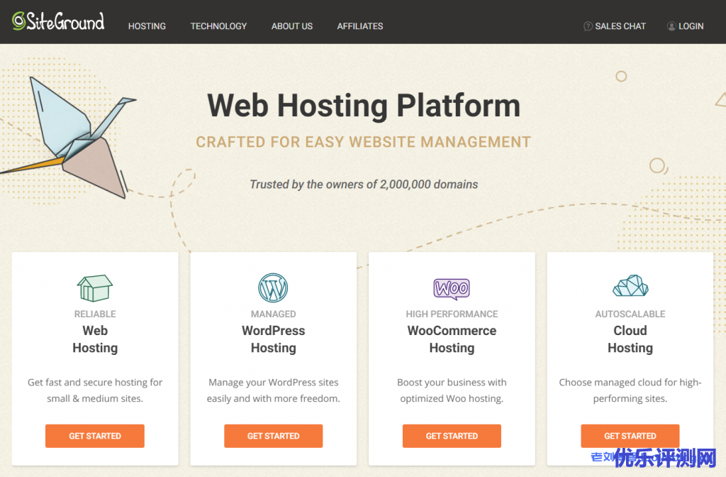
Task: Click the origami crane illustration
Action: (x=69, y=138)
